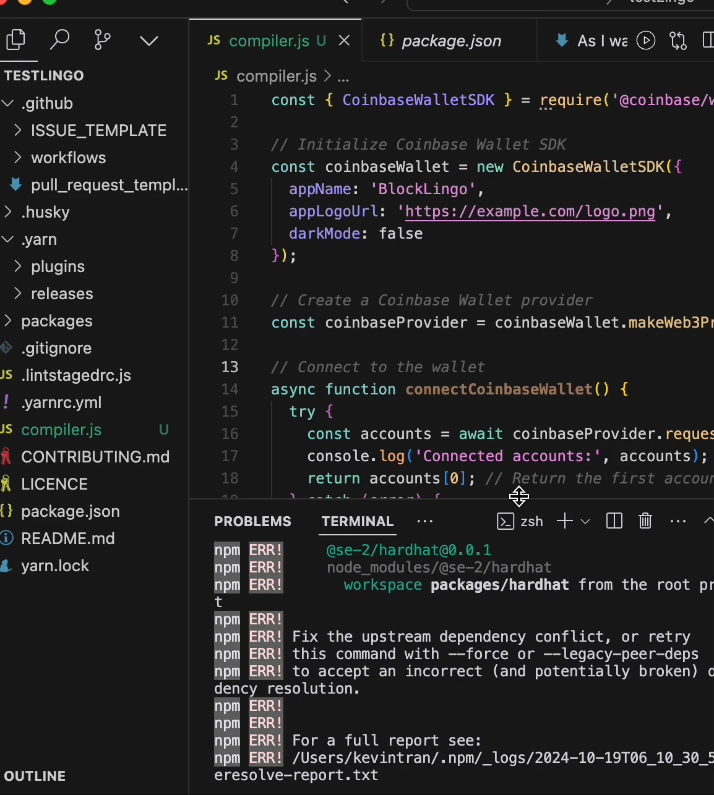Expand the releases folder
The width and height of the screenshot is (714, 795).
click(94, 294)
